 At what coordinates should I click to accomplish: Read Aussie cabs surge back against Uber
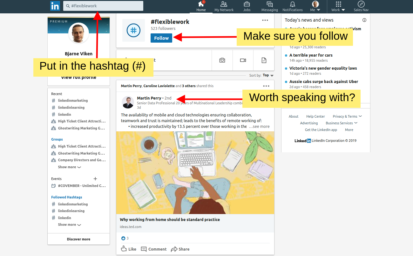tap(324, 81)
